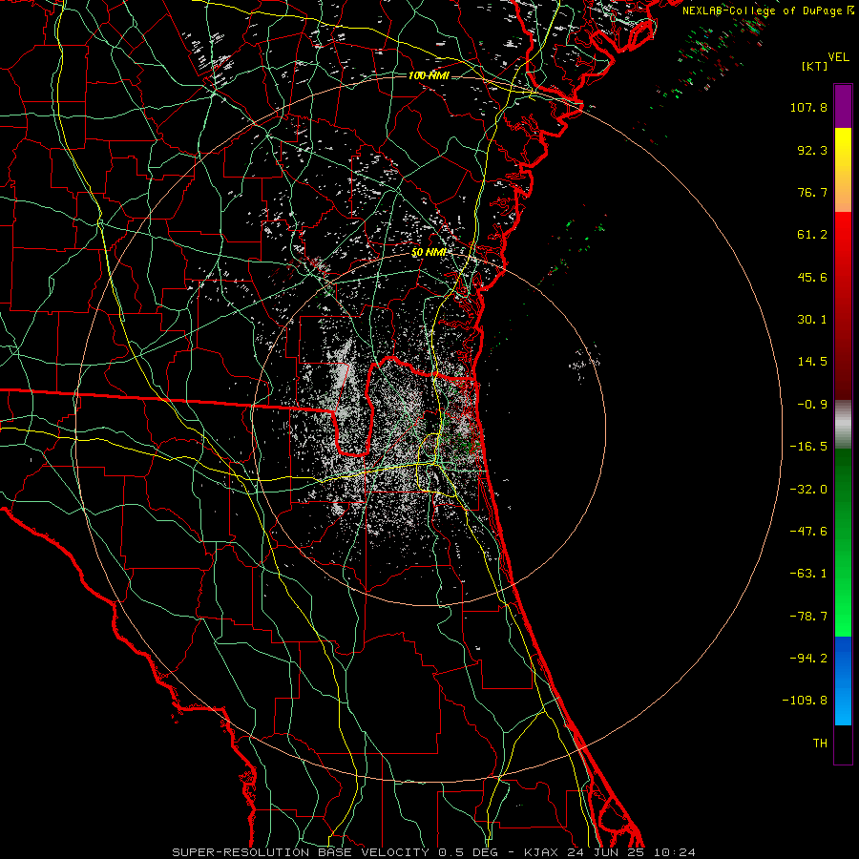Click the TH legend label
This screenshot has height=859, width=859.
tap(820, 743)
